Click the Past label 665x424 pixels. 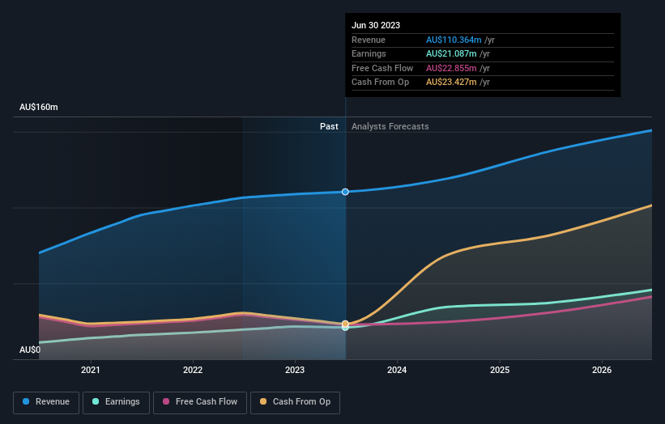click(x=329, y=126)
